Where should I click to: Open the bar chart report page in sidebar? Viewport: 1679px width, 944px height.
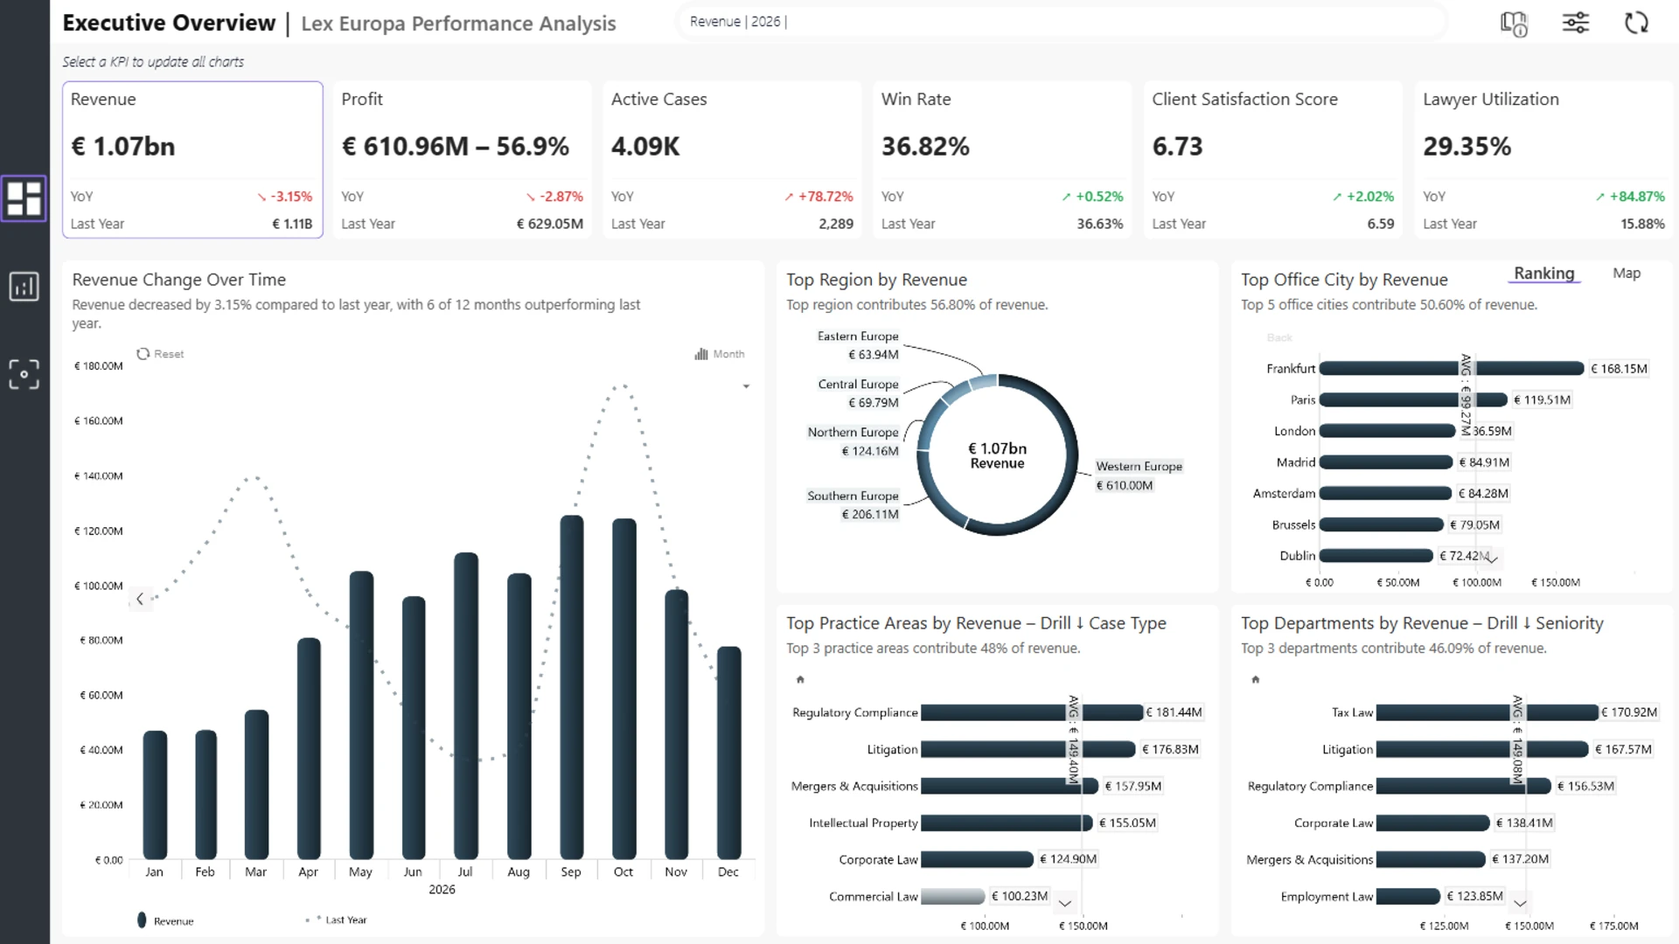[24, 286]
